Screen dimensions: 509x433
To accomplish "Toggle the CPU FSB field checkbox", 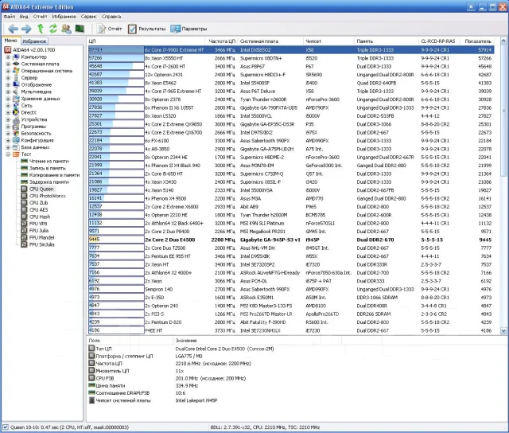I will pyautogui.click(x=92, y=378).
